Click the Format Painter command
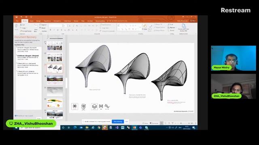This screenshot has height=145, width=259. (26, 31)
